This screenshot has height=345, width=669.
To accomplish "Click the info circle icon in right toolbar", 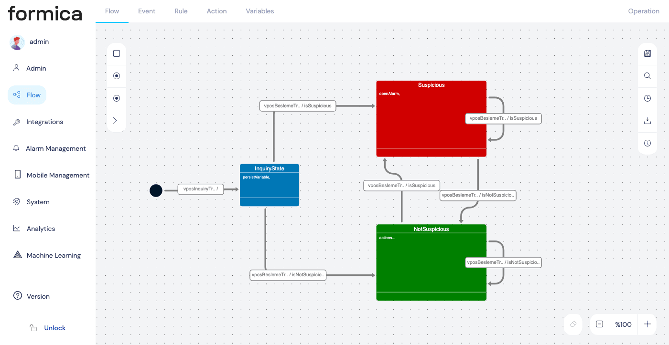I will pos(647,143).
